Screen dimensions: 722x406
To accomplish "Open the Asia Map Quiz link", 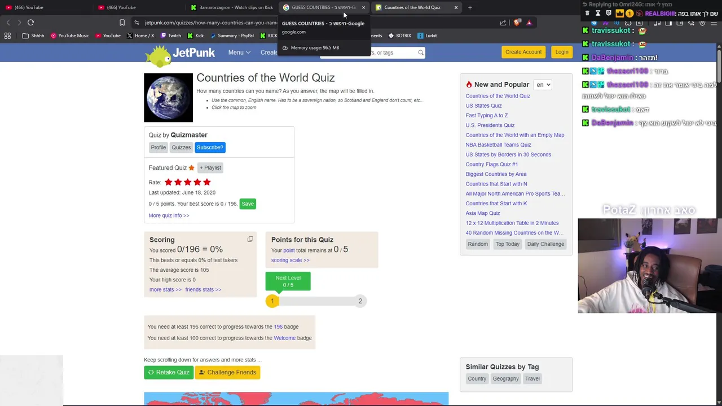I will pyautogui.click(x=483, y=213).
